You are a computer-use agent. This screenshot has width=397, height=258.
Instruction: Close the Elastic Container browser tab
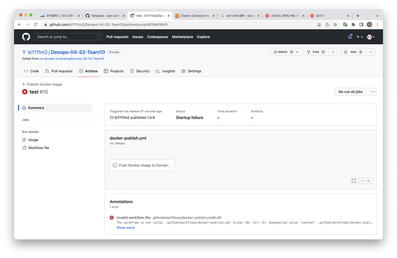(213, 16)
